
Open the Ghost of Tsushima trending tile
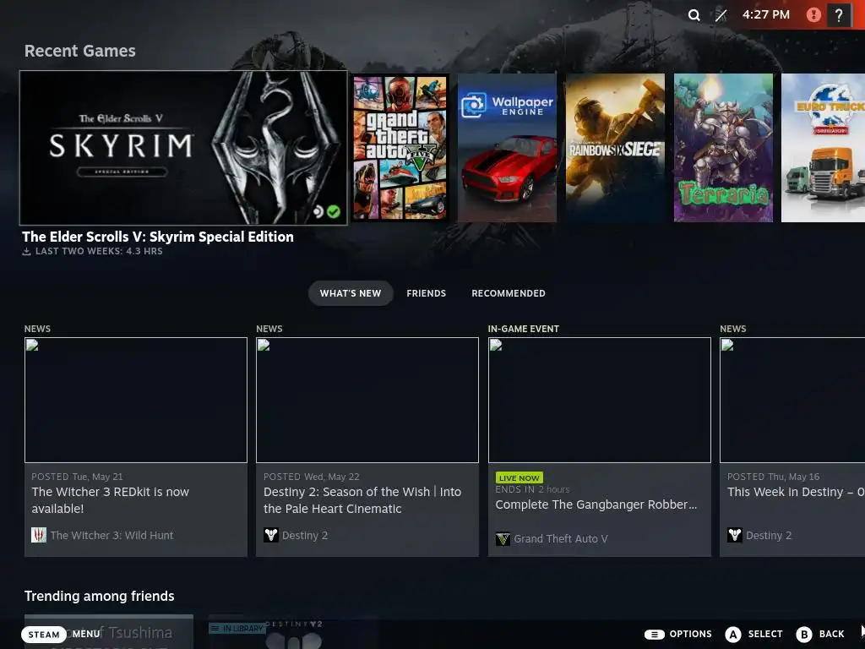[x=109, y=631]
